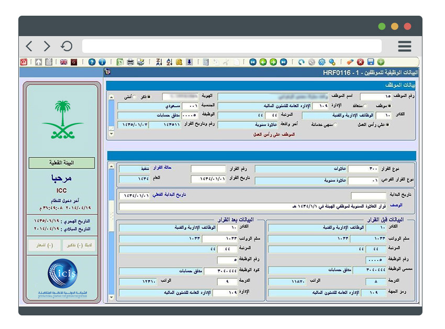
Task: Select the أنثى gender radio button
Action: pos(135,97)
